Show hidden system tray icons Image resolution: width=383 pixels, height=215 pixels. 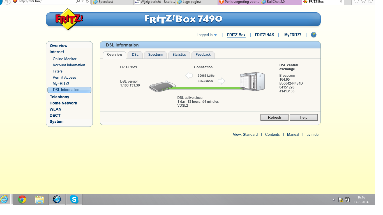coord(334,200)
